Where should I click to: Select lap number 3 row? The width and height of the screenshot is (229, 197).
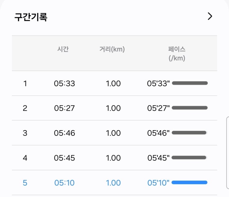(25, 133)
